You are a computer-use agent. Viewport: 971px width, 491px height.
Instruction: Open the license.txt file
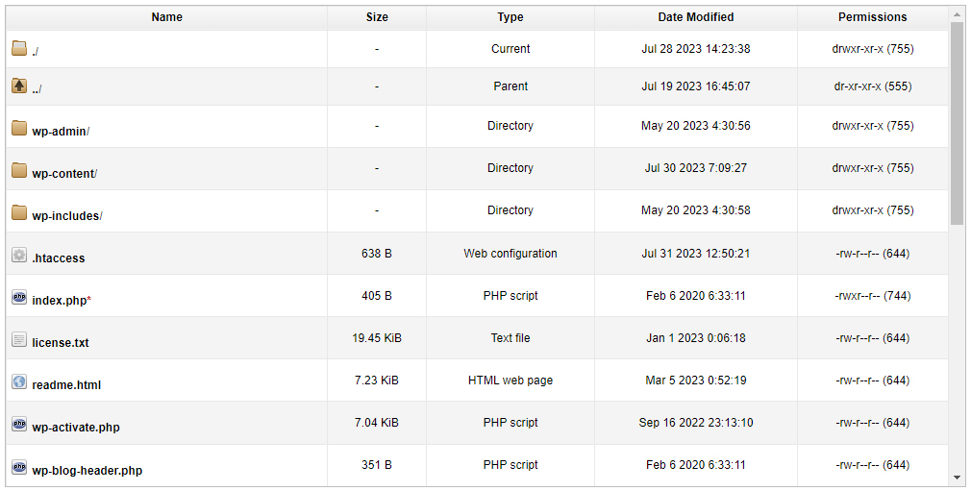pyautogui.click(x=60, y=342)
